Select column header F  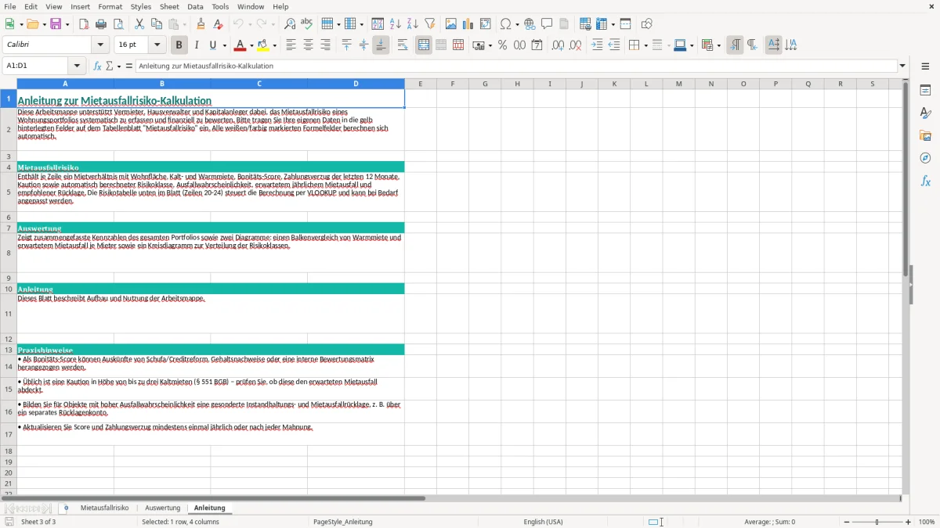[453, 84]
